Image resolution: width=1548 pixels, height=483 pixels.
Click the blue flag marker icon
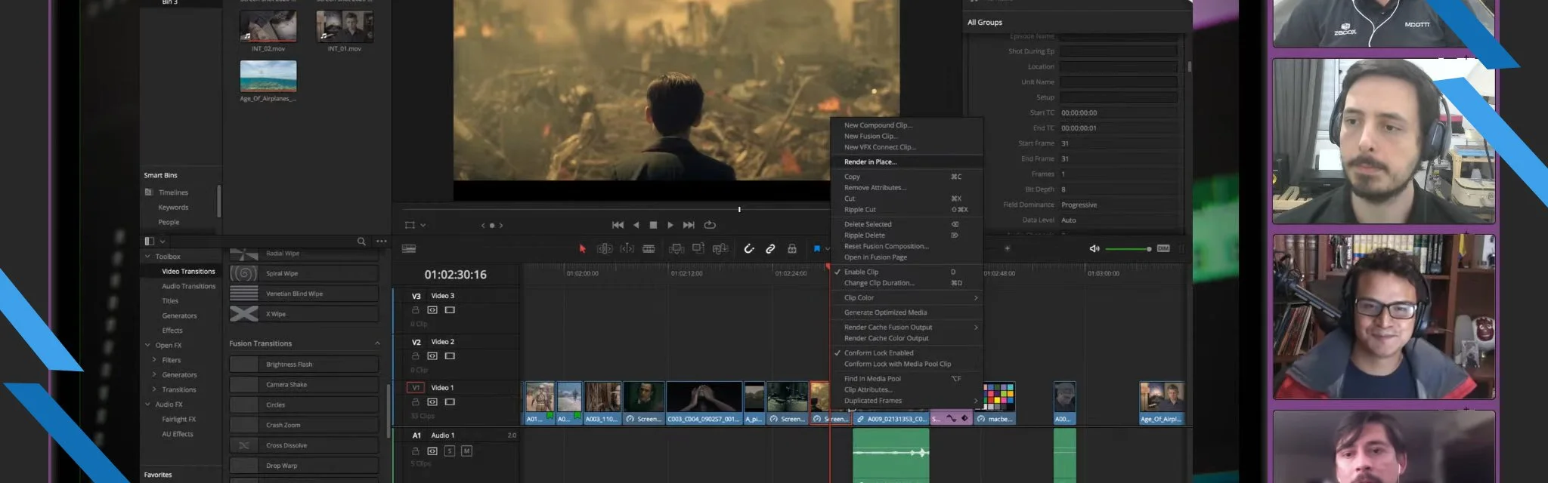(x=816, y=249)
